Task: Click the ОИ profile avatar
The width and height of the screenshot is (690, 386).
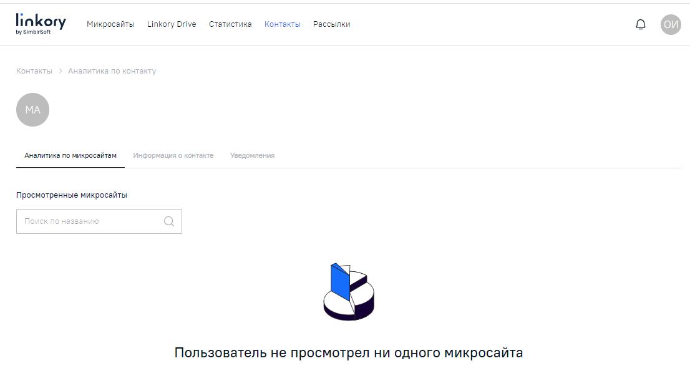Action: point(671,24)
